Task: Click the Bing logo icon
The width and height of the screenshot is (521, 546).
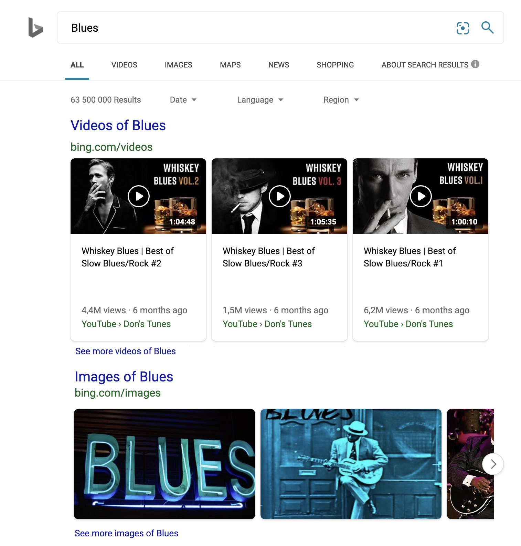Action: pos(35,28)
